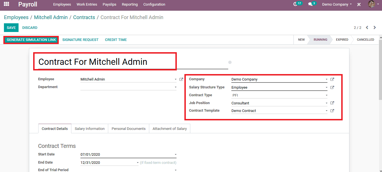Open the Demo Company switcher dropdown
The width and height of the screenshot is (382, 172).
coord(336,4)
